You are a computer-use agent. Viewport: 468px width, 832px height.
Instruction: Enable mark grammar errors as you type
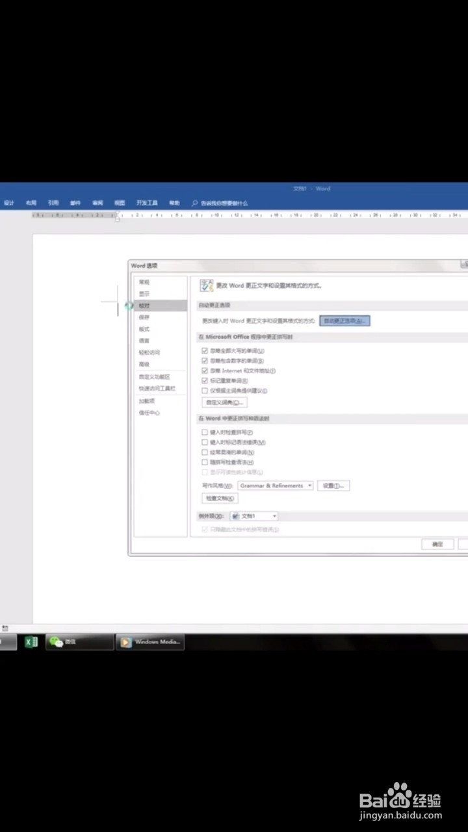205,442
